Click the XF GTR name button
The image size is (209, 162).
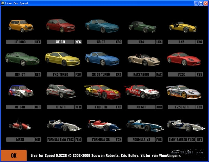[x=60, y=107]
